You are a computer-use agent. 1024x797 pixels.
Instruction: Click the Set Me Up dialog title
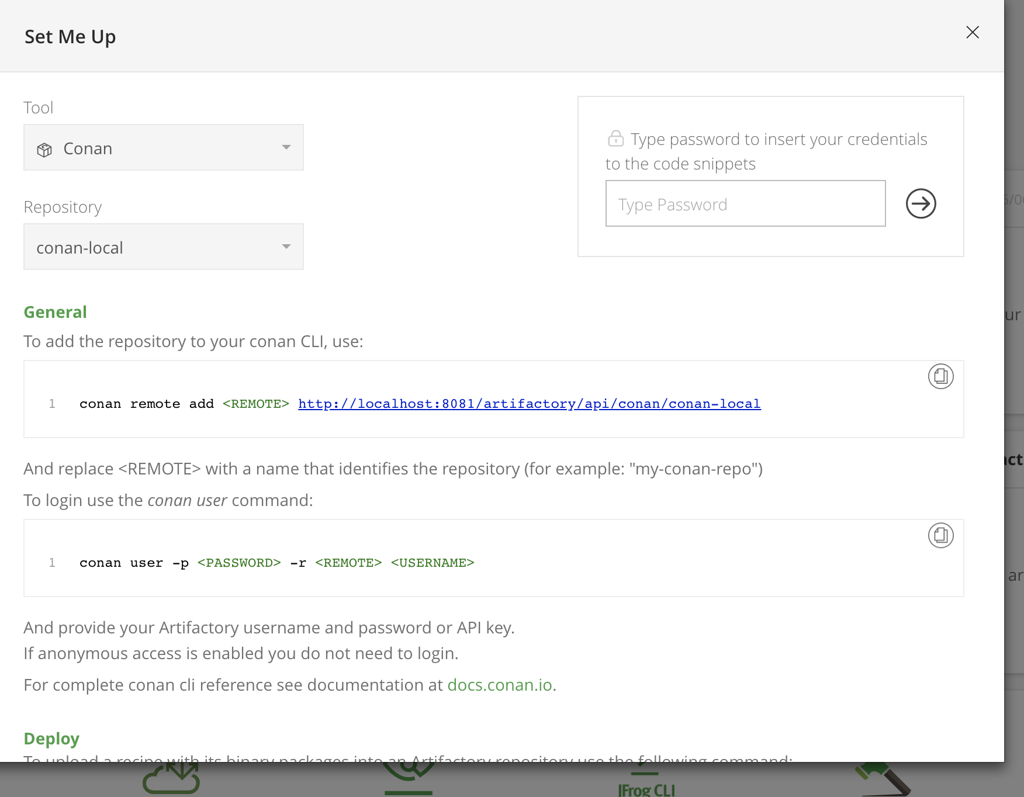70,36
